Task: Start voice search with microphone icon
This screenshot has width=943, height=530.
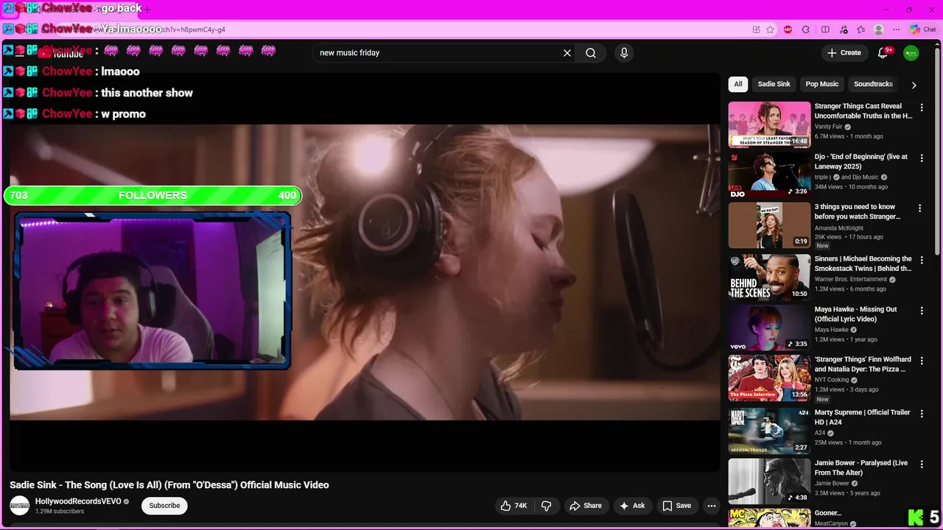Action: click(x=624, y=53)
